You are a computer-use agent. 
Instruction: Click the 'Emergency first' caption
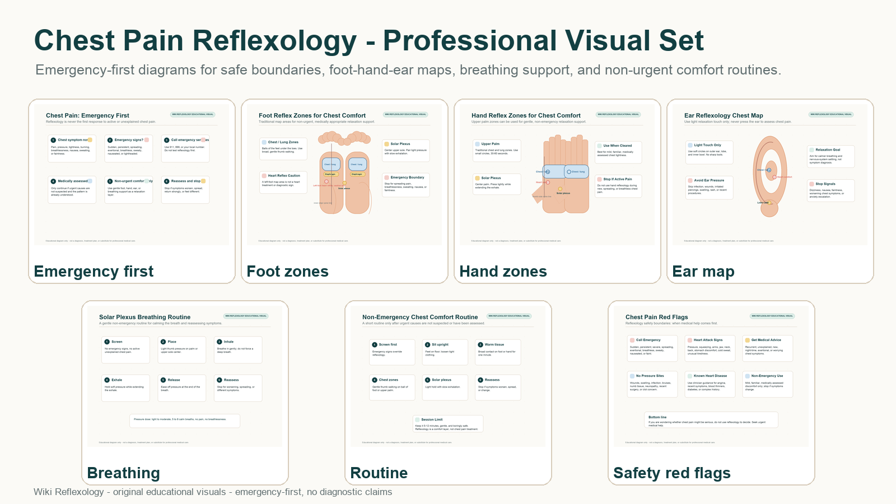[x=94, y=272]
